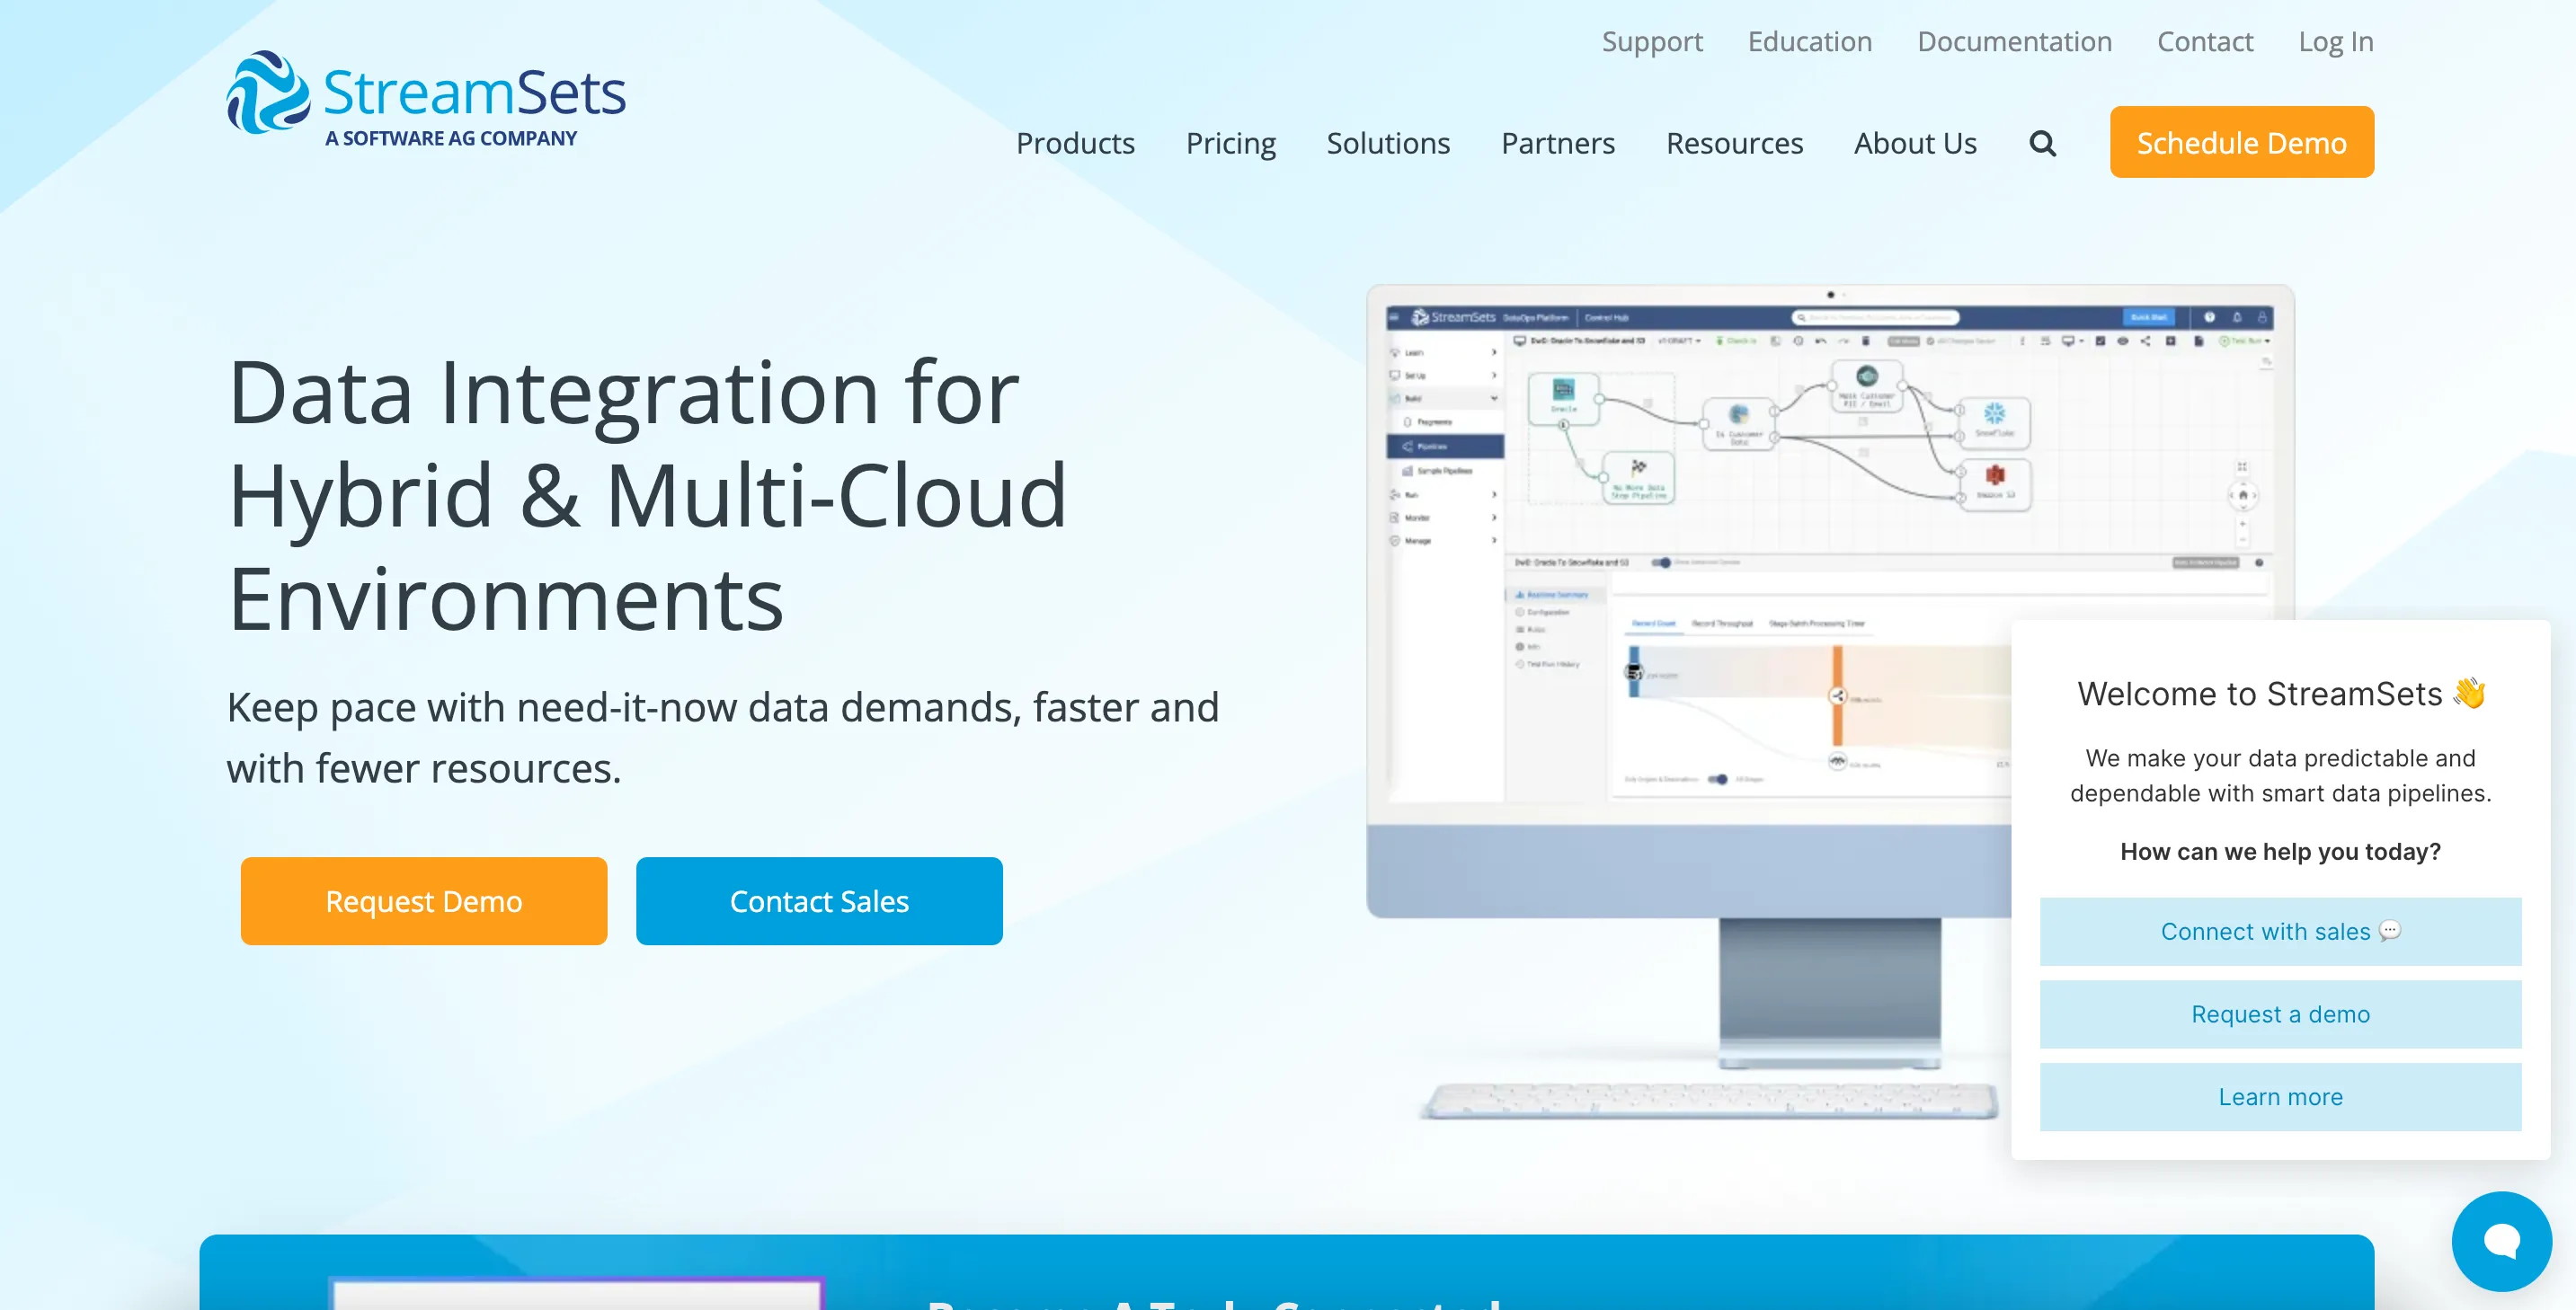
Task: Open the About Us menu
Action: point(1915,143)
